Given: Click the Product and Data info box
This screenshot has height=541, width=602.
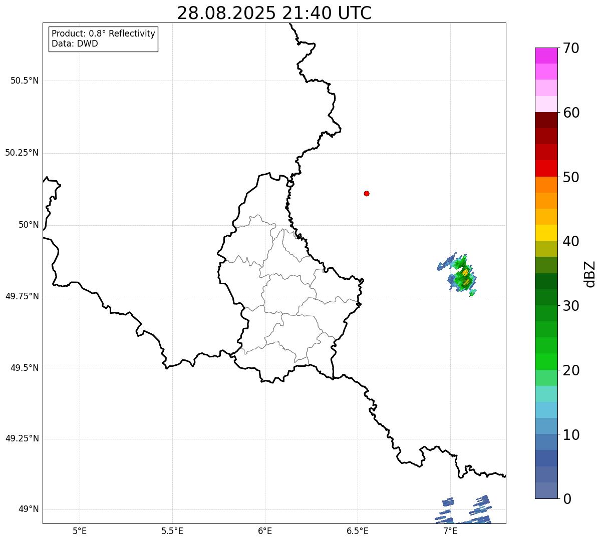Looking at the screenshot, I should [103, 39].
